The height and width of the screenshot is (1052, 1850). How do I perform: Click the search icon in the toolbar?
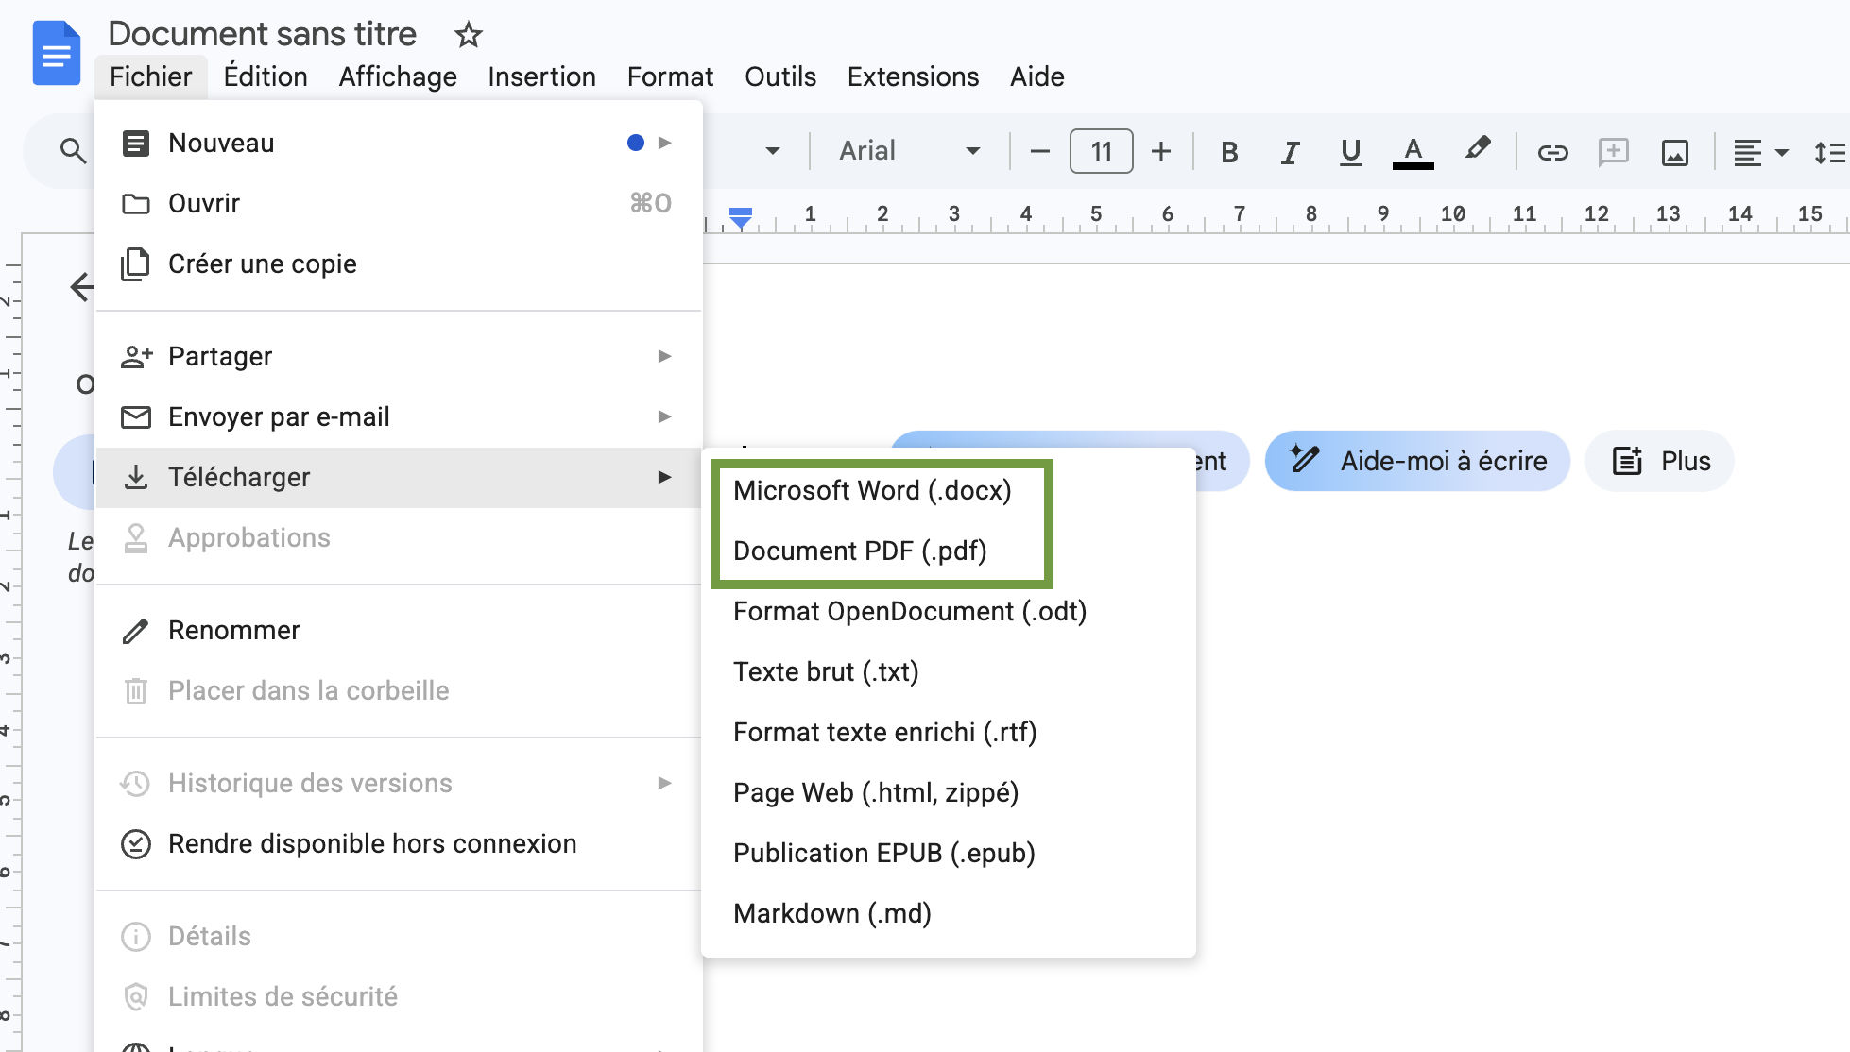click(x=71, y=151)
